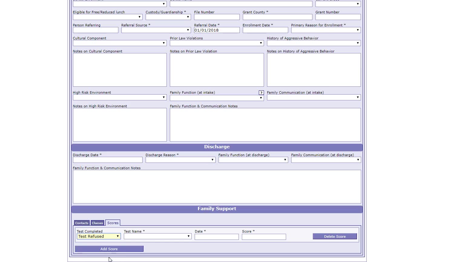Screen dimensions: 465x262
Task: Open Primary Reason for Enrollment dropdown
Action: coord(326,30)
